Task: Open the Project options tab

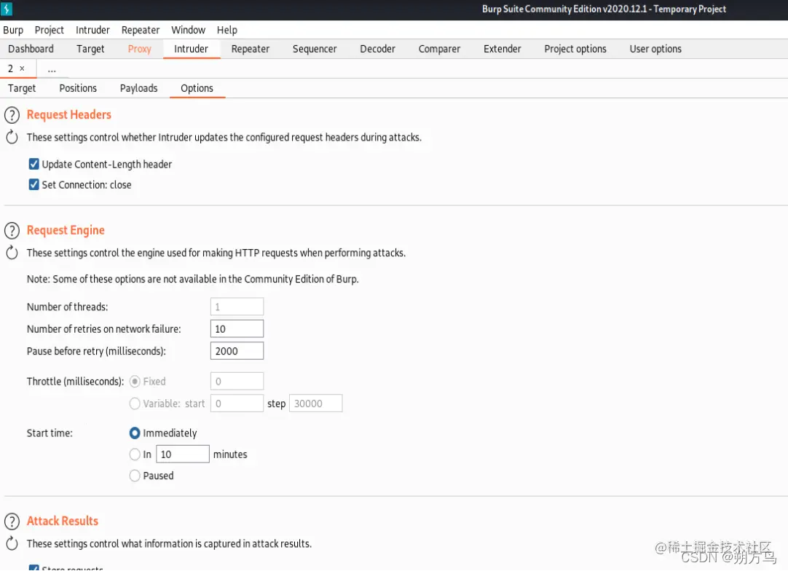Action: (575, 49)
